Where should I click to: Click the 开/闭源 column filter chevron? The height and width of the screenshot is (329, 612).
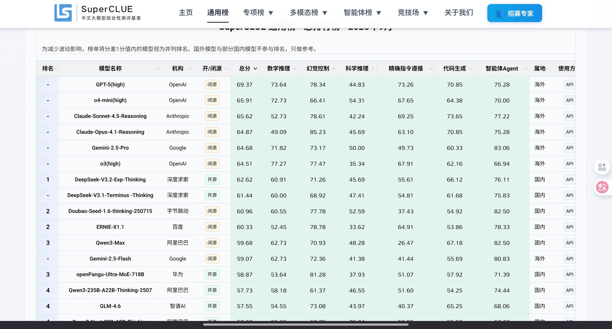coord(227,69)
